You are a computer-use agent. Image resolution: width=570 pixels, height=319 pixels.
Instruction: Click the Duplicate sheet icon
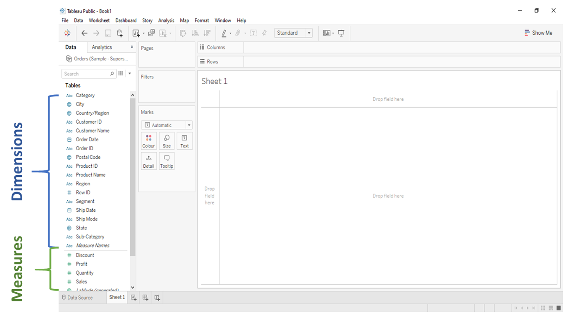pyautogui.click(x=151, y=33)
